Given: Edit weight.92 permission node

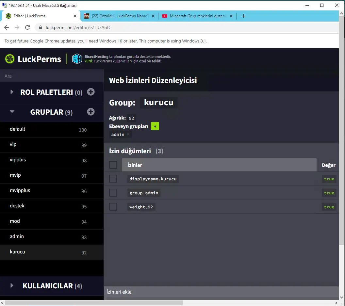Looking at the screenshot, I should 141,207.
